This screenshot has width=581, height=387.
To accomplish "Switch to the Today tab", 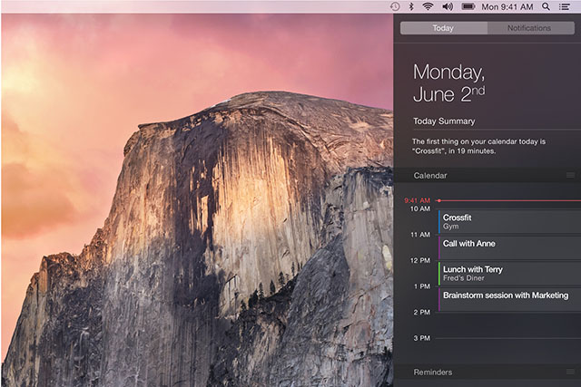I will (443, 28).
